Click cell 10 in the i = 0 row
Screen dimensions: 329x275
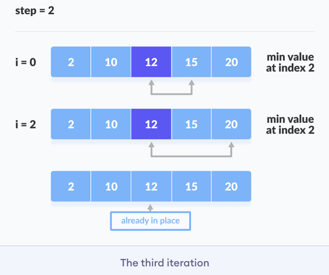(111, 62)
